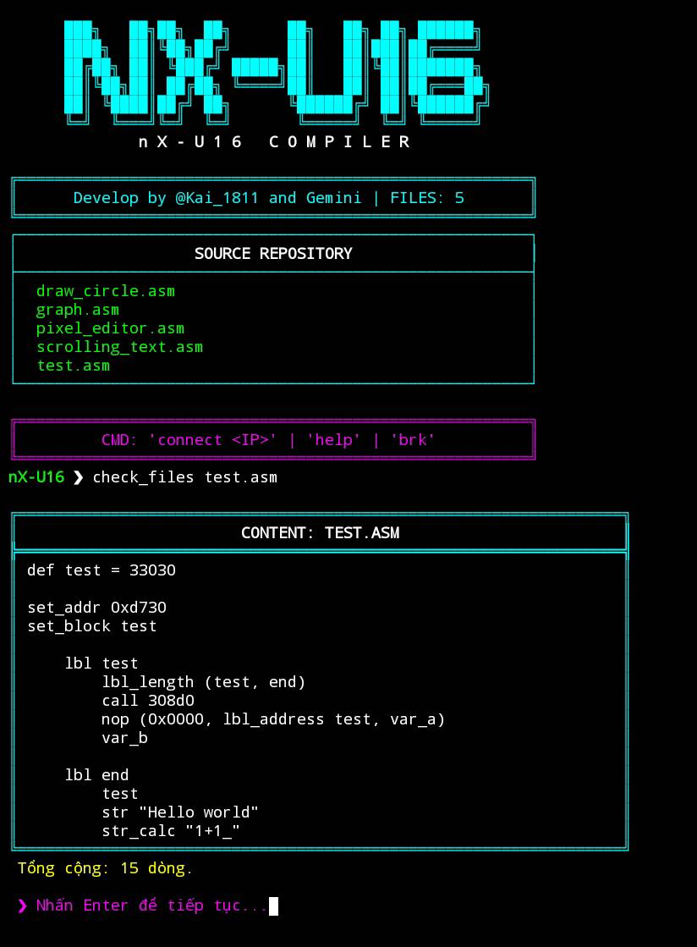Click the 'brk' command hint

[413, 440]
